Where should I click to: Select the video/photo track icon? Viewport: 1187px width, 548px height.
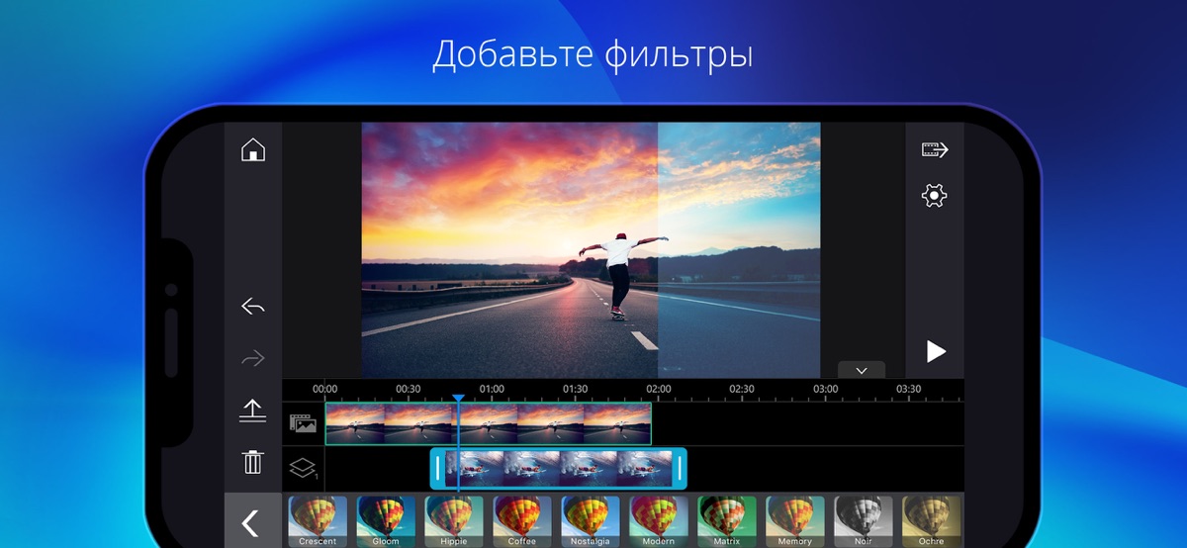pos(303,423)
